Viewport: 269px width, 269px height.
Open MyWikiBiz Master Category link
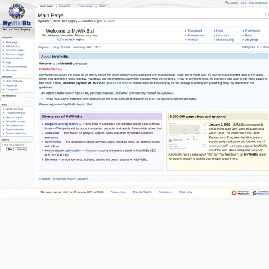click(x=70, y=179)
